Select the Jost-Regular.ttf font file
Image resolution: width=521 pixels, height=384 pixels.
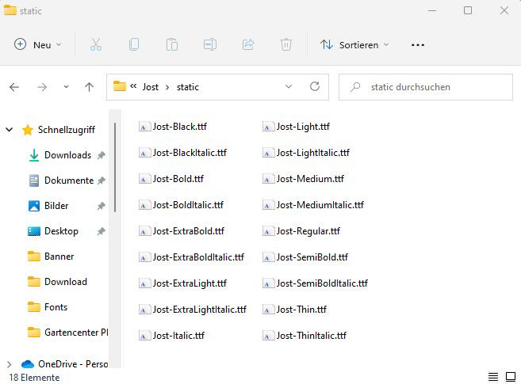pyautogui.click(x=308, y=231)
